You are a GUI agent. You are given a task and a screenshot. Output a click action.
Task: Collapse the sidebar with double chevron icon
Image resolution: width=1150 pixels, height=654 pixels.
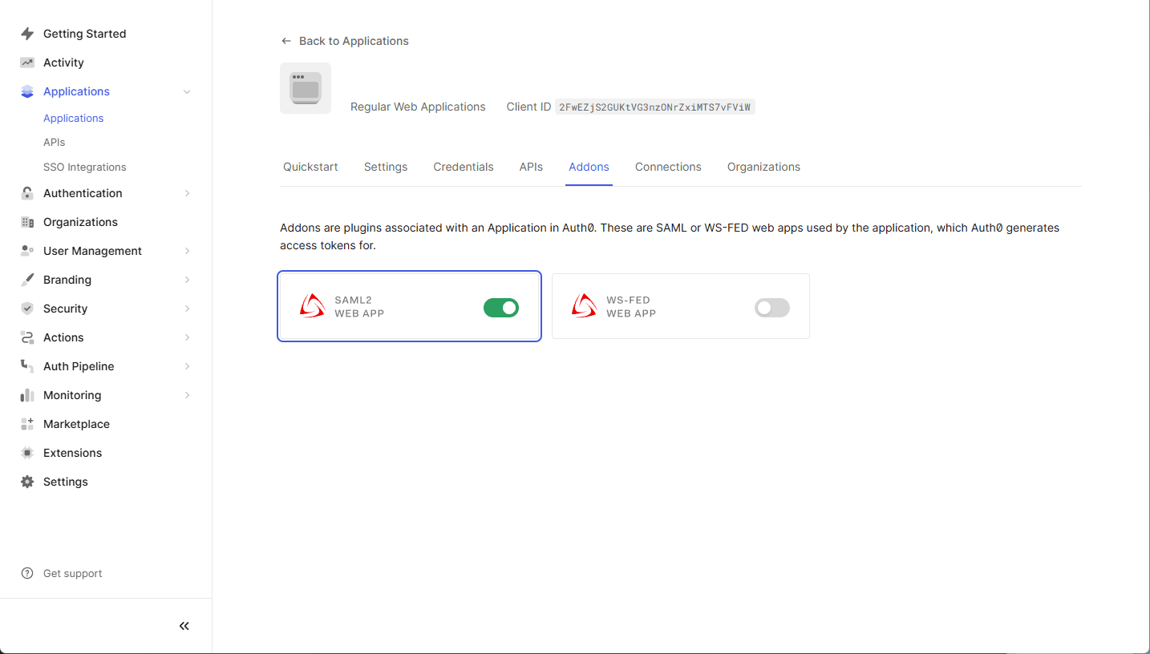tap(184, 626)
